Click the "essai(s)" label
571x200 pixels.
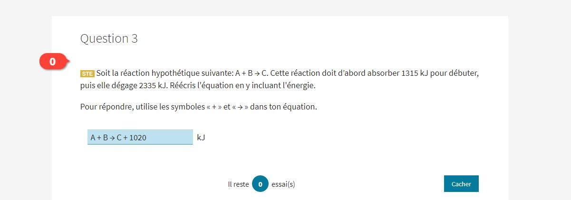[283, 184]
